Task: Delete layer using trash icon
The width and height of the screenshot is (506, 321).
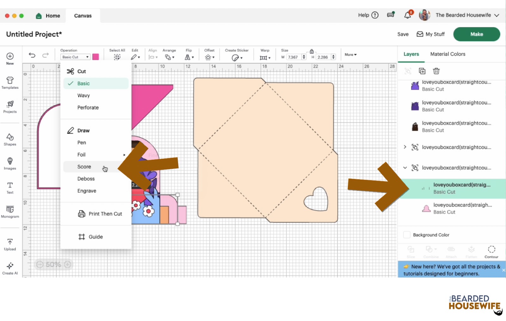Action: 436,71
